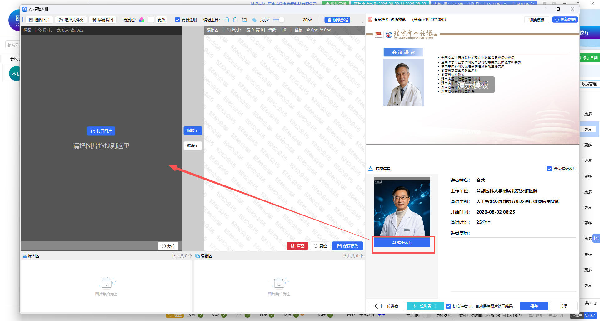Open 数据管理 in the background window
600x321 pixels.
click(589, 84)
